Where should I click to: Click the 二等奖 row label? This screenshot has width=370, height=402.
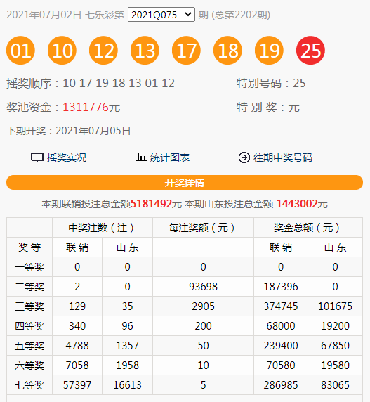[29, 287]
